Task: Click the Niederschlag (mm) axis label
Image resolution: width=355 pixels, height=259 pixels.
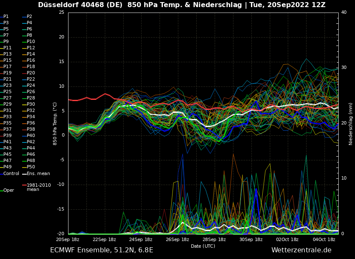Action: click(x=351, y=124)
